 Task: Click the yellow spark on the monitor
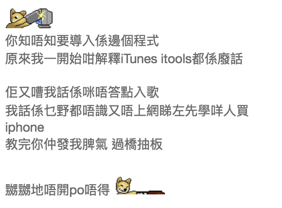point(41,15)
